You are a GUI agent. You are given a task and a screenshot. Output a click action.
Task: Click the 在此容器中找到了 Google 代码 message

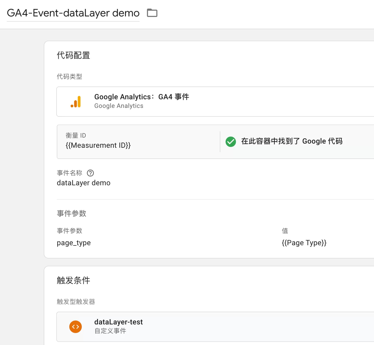click(x=292, y=141)
